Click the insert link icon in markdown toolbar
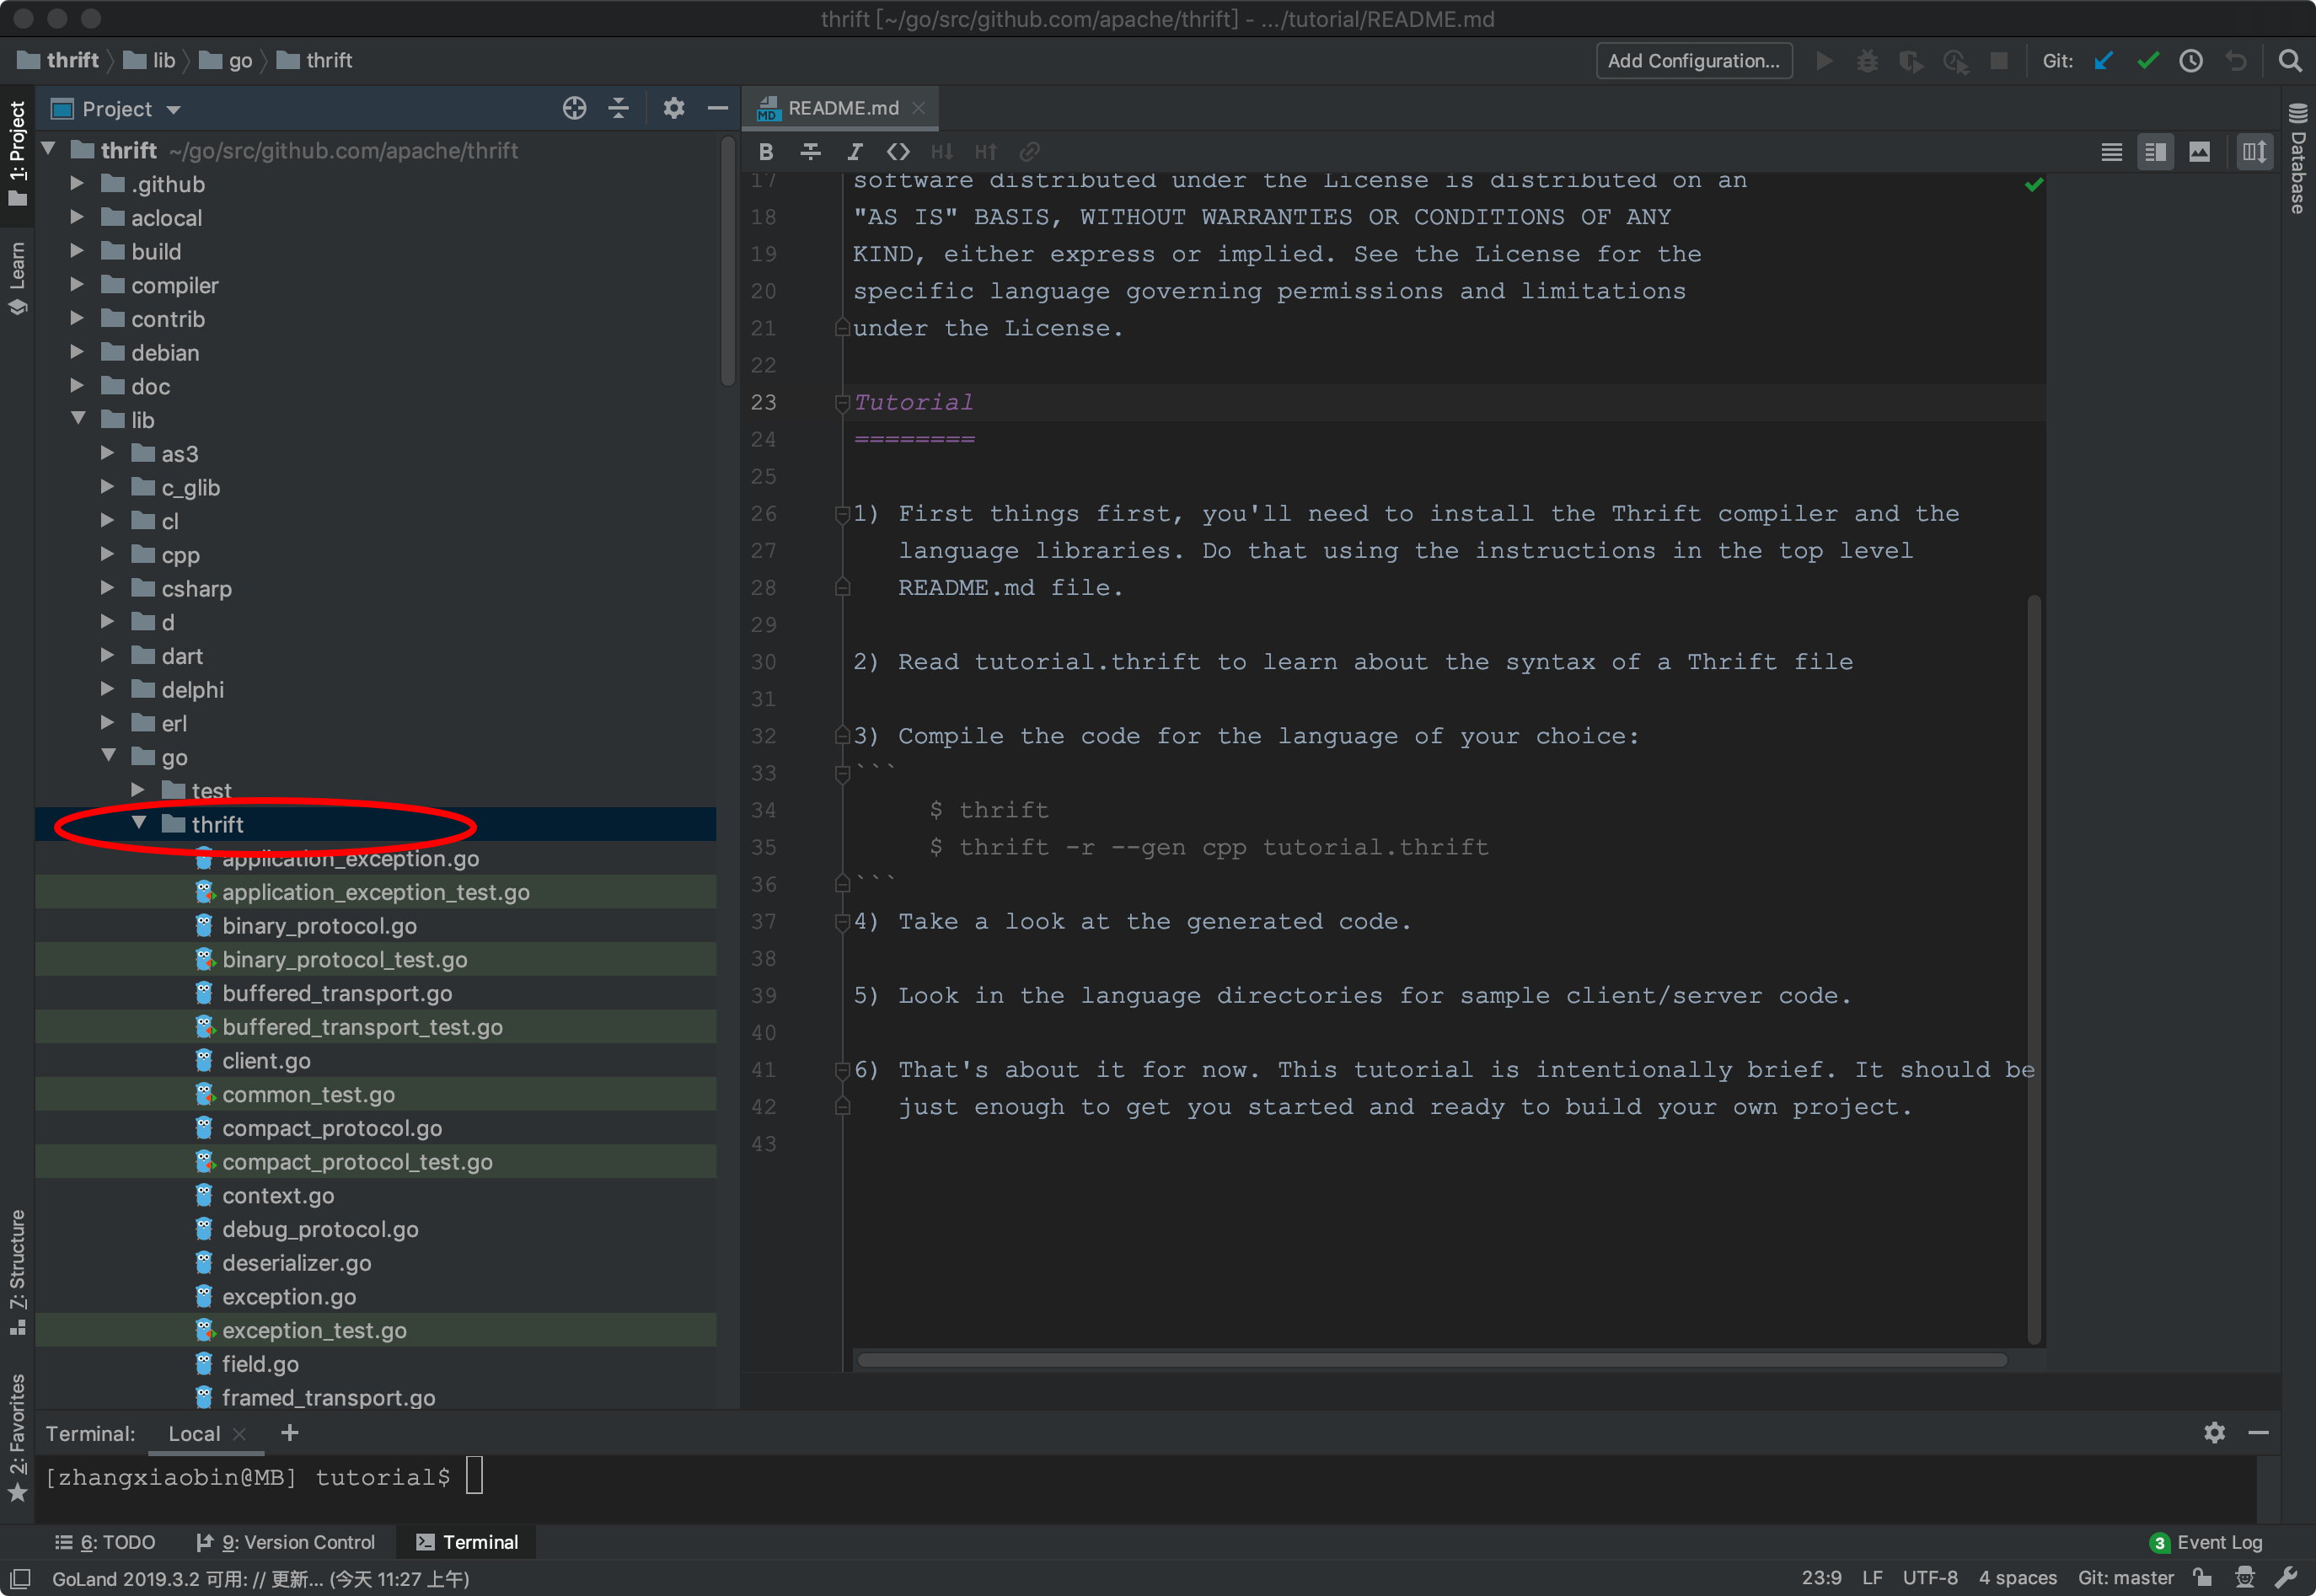 tap(1029, 152)
